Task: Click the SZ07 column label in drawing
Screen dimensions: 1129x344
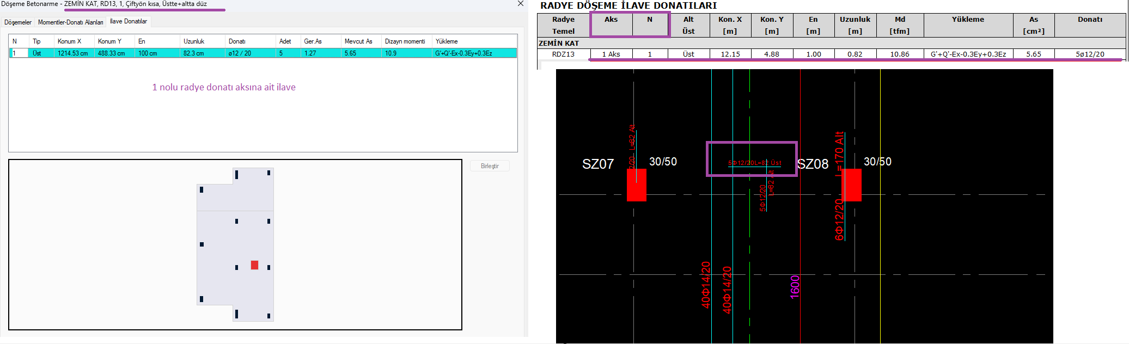Action: point(598,164)
